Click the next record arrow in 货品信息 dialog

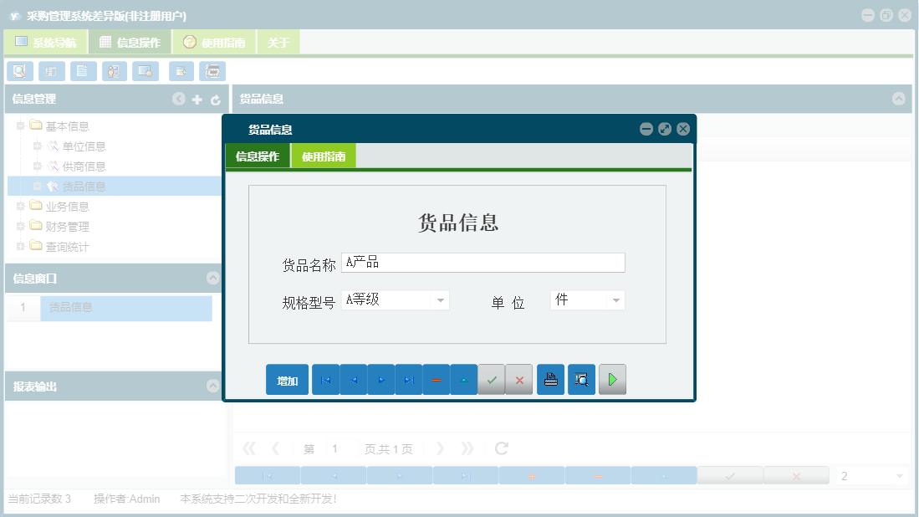(380, 379)
